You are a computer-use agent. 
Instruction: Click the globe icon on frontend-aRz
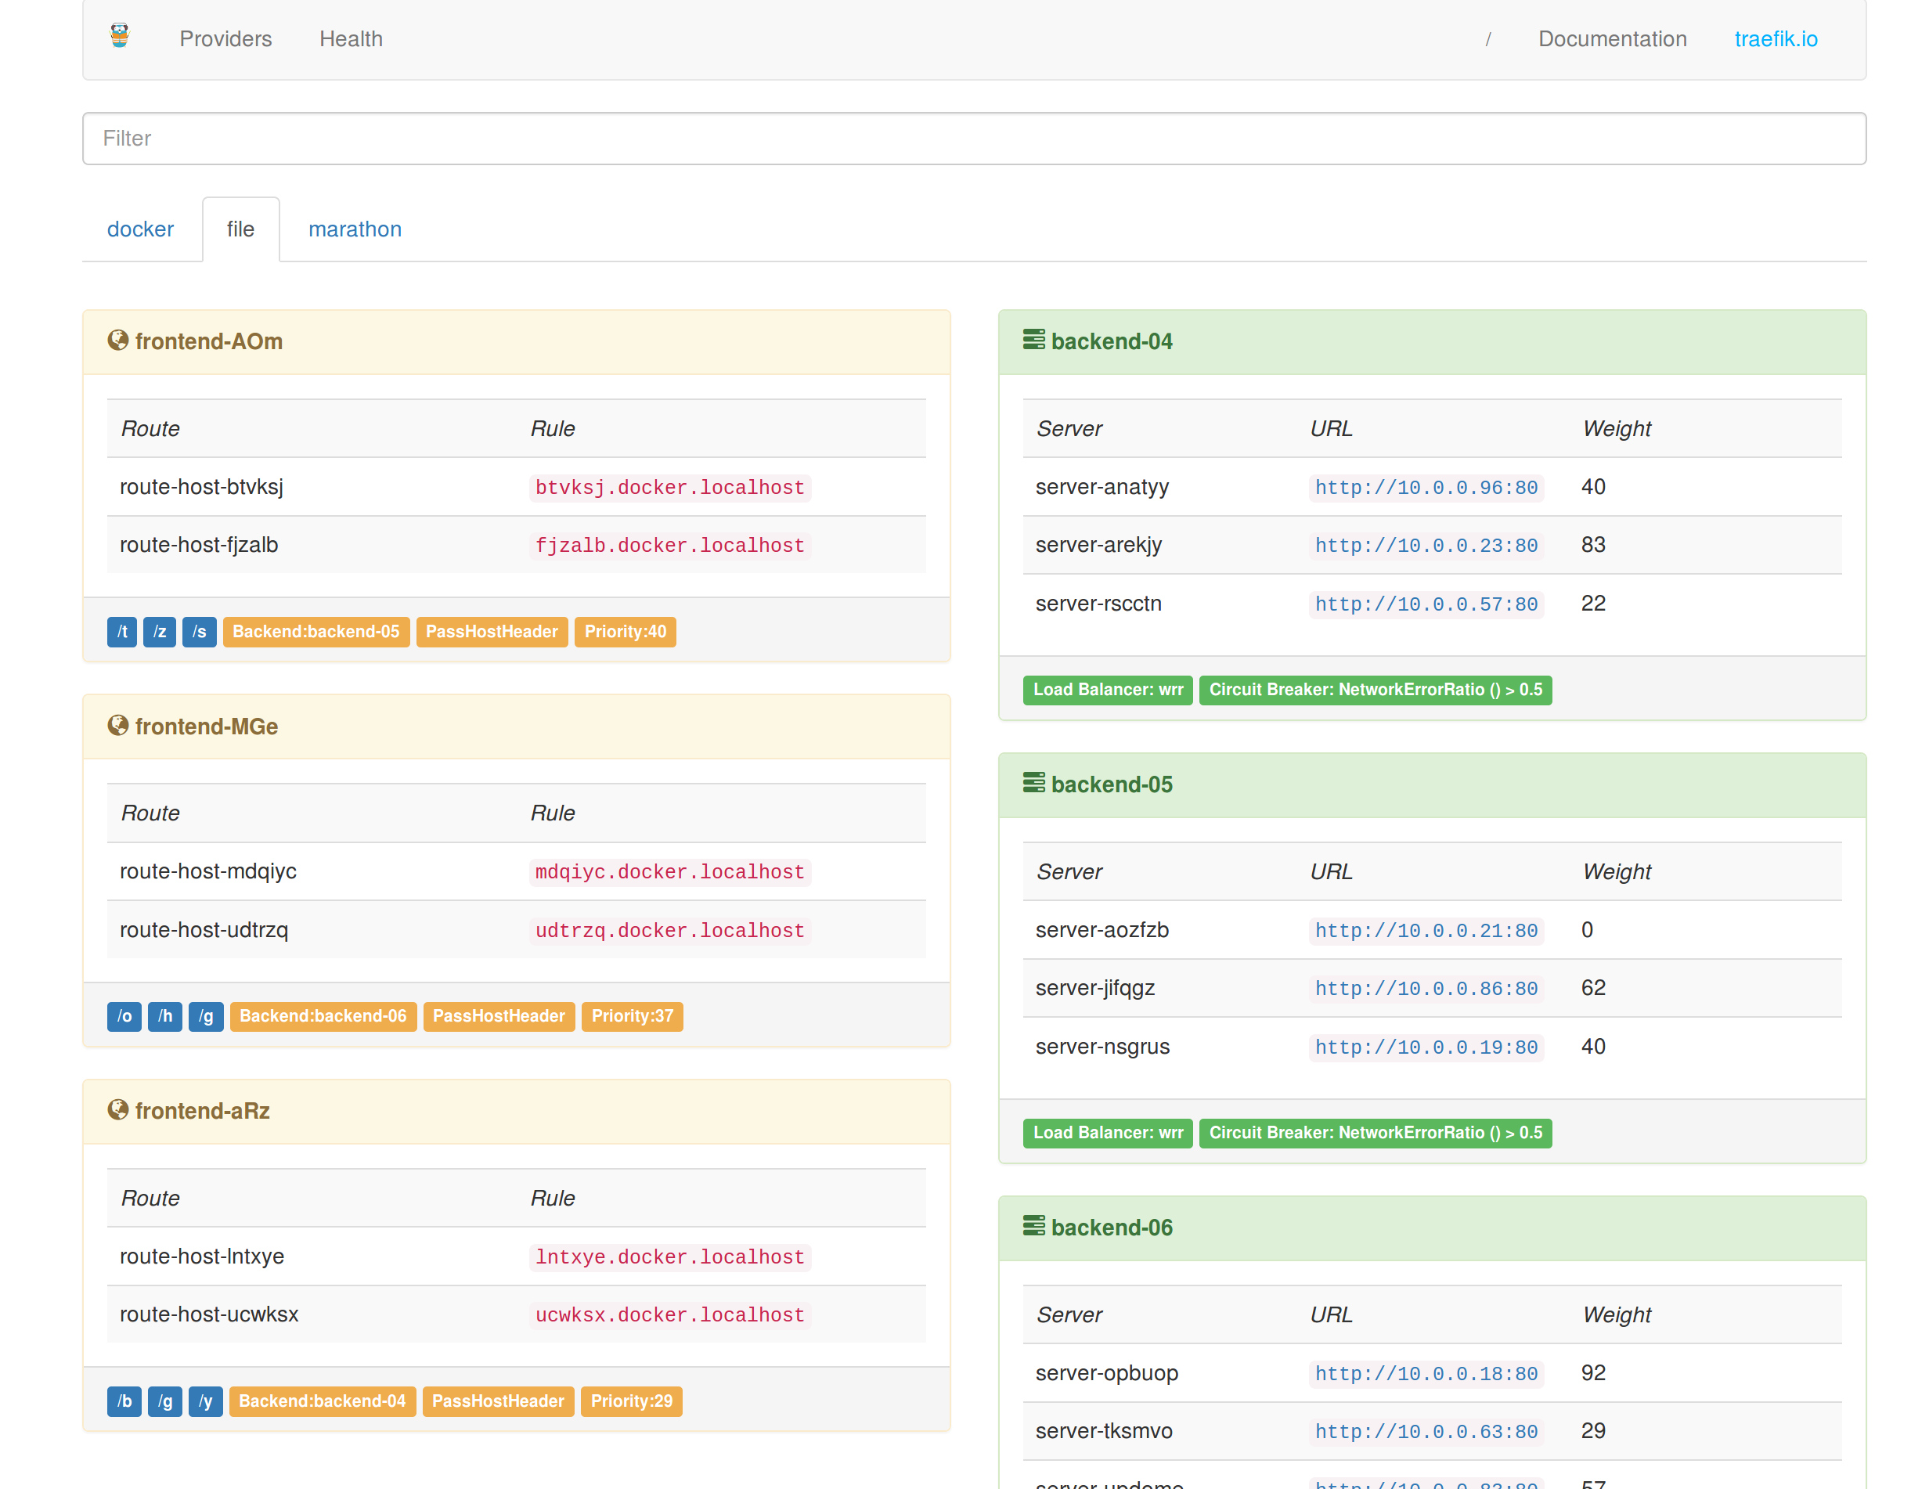[116, 1111]
